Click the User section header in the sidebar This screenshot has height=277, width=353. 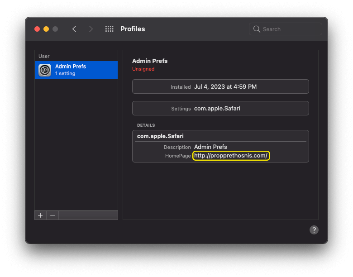[44, 56]
